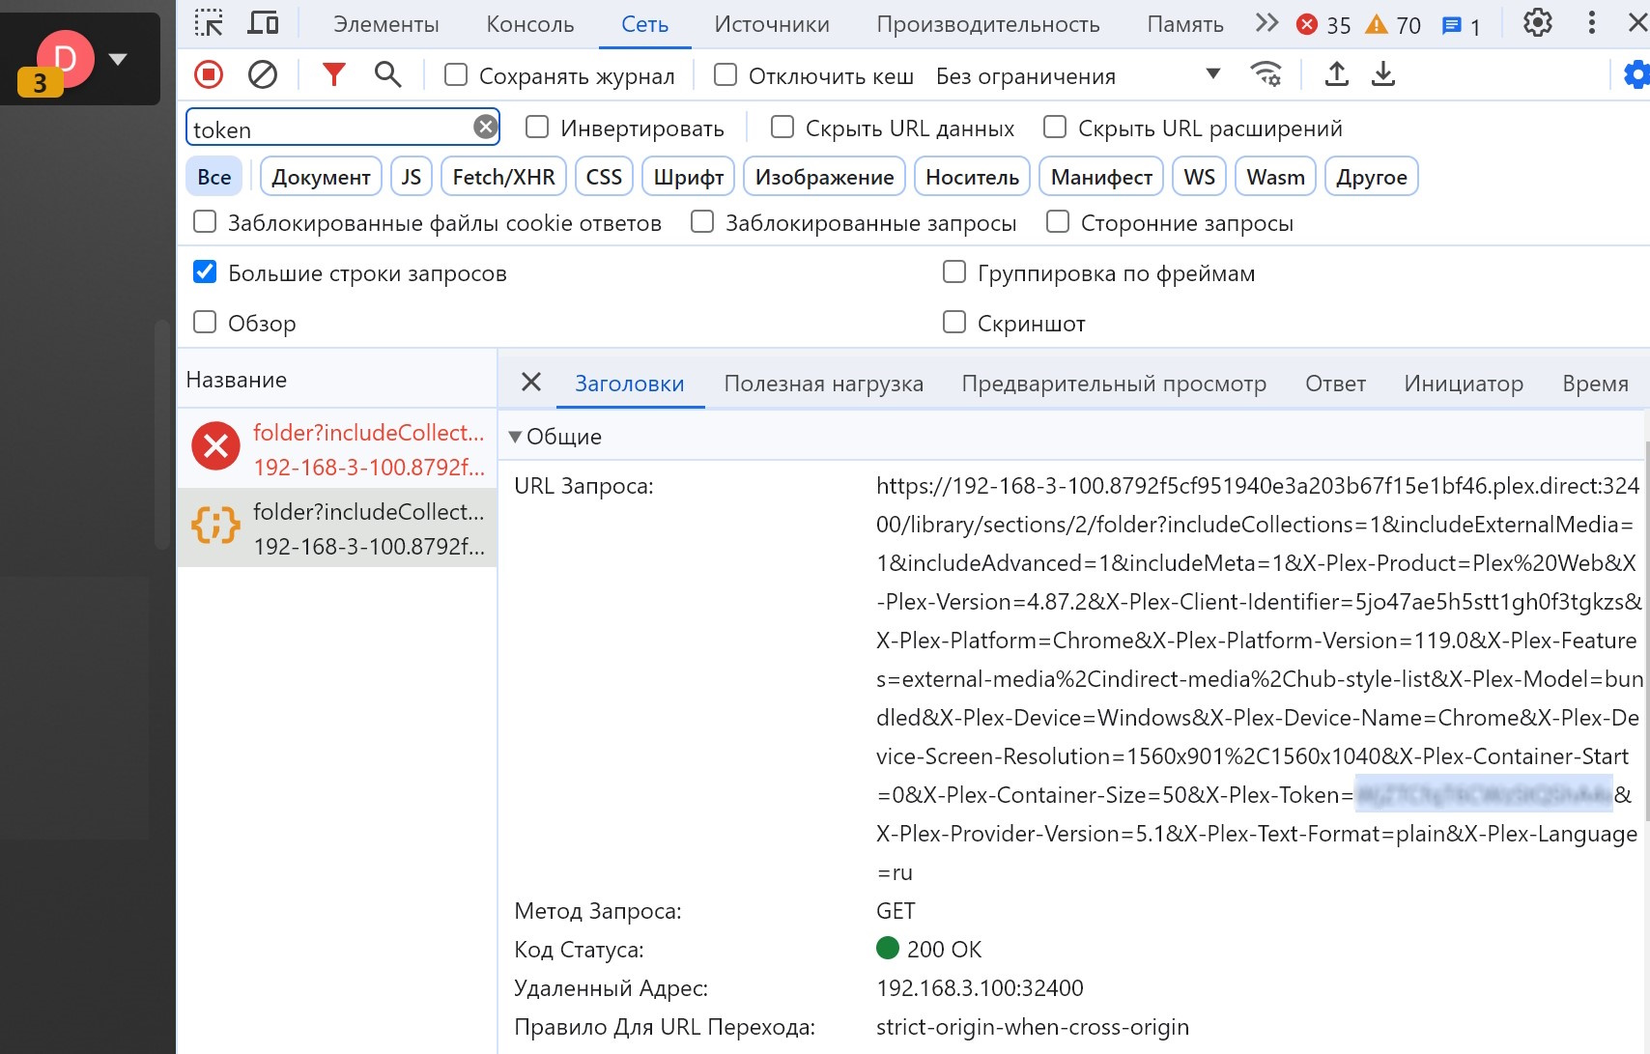Open DevTools three-dot customize menu
Viewport: 1650px width, 1054px height.
point(1592,23)
